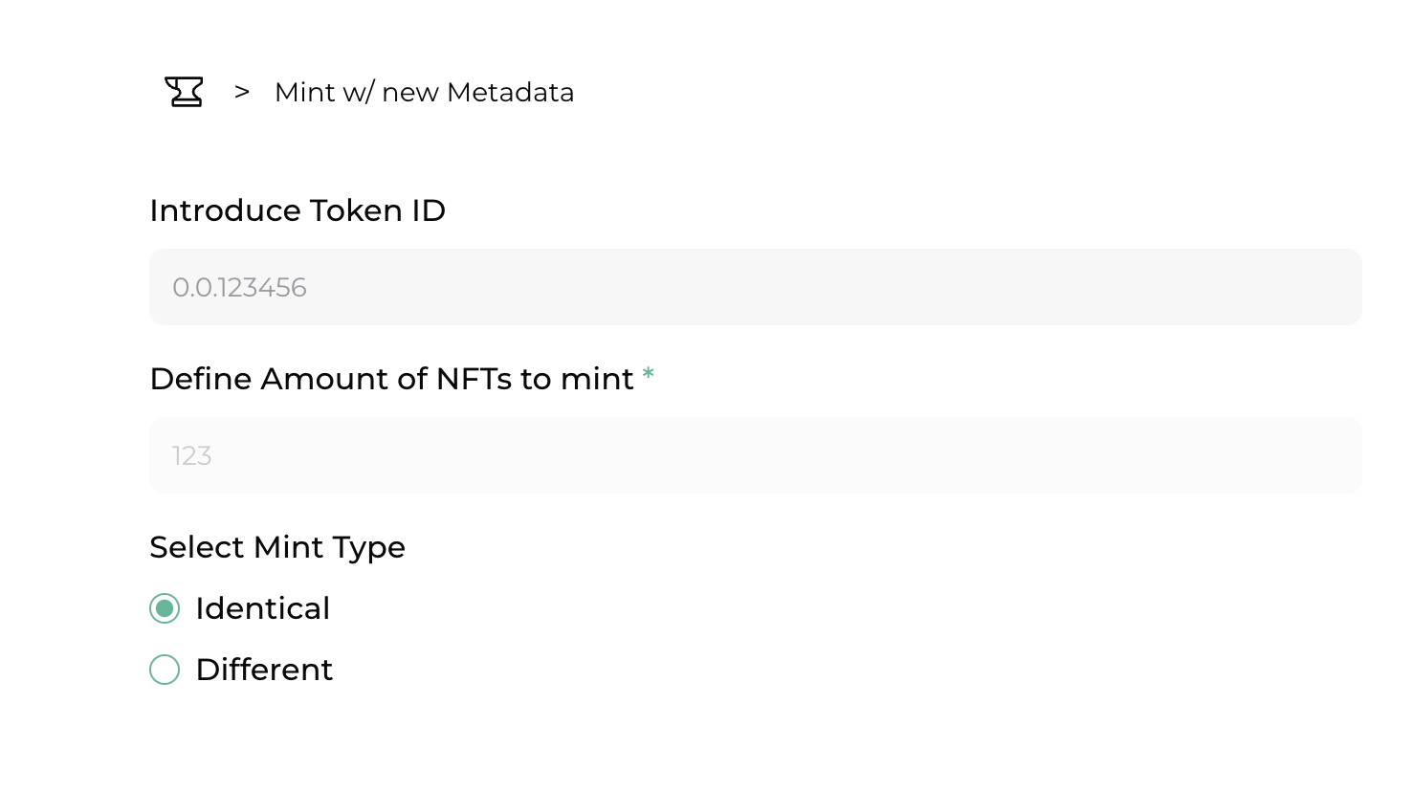Click the anvil home icon
This screenshot has width=1412, height=792.
[x=184, y=92]
